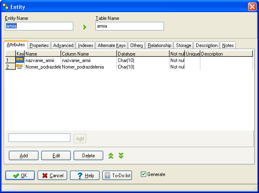Select row 2 header in the attributes grid
Viewport: 259px width, 193px height.
[x=11, y=67]
